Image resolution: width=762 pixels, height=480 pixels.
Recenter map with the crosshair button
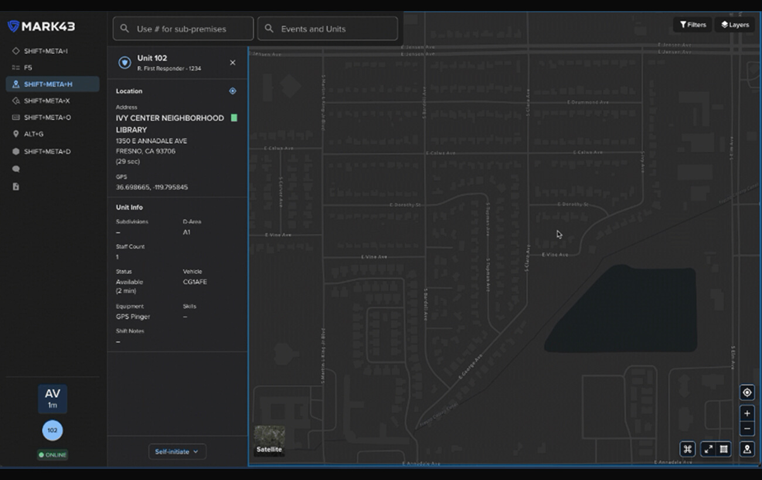[747, 392]
